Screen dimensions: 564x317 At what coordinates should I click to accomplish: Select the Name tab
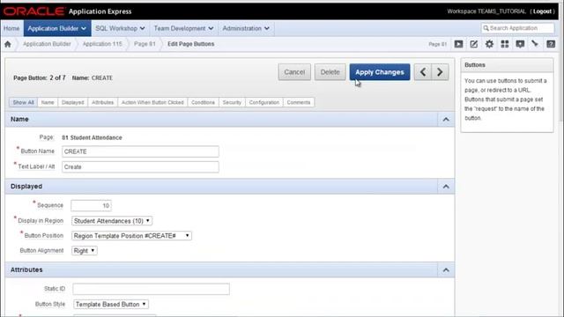(x=48, y=102)
